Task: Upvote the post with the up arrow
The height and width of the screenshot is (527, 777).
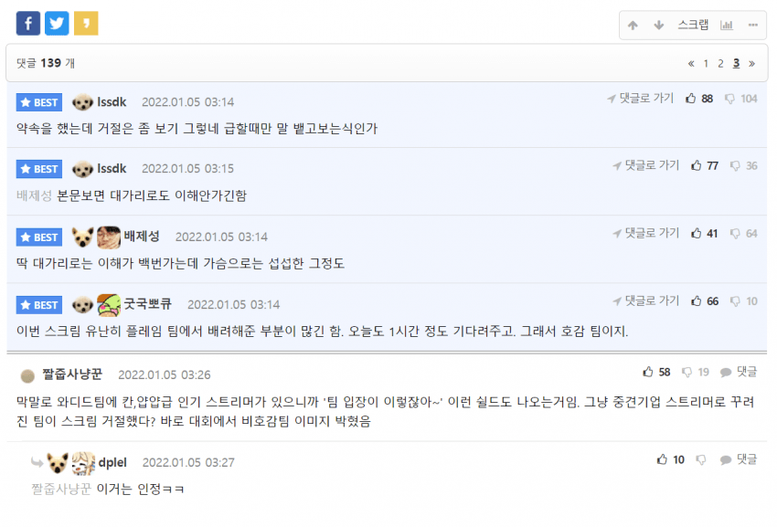Action: tap(633, 26)
